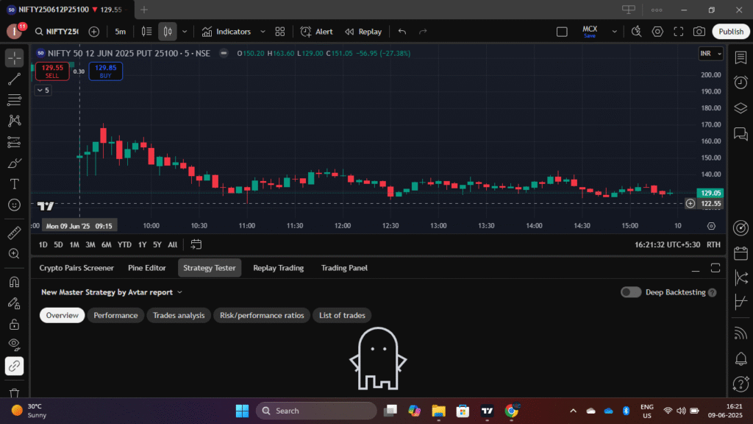The width and height of the screenshot is (753, 424).
Task: Open the emoji icons tool
Action: (15, 205)
